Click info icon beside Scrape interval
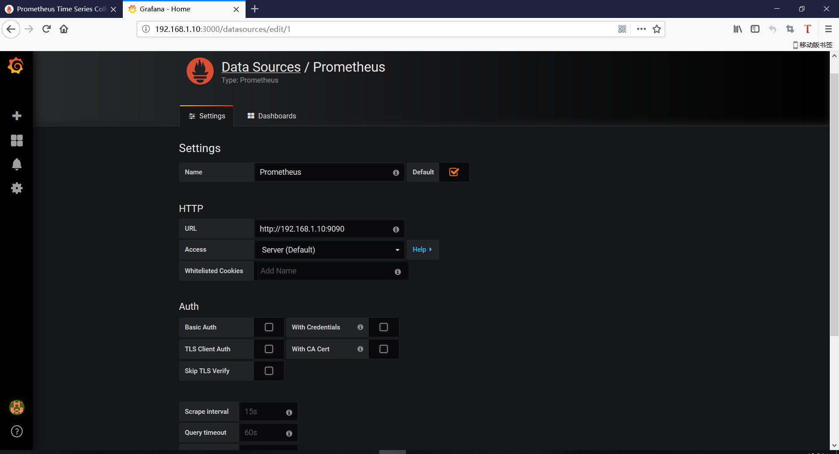Image resolution: width=839 pixels, height=454 pixels. [289, 412]
